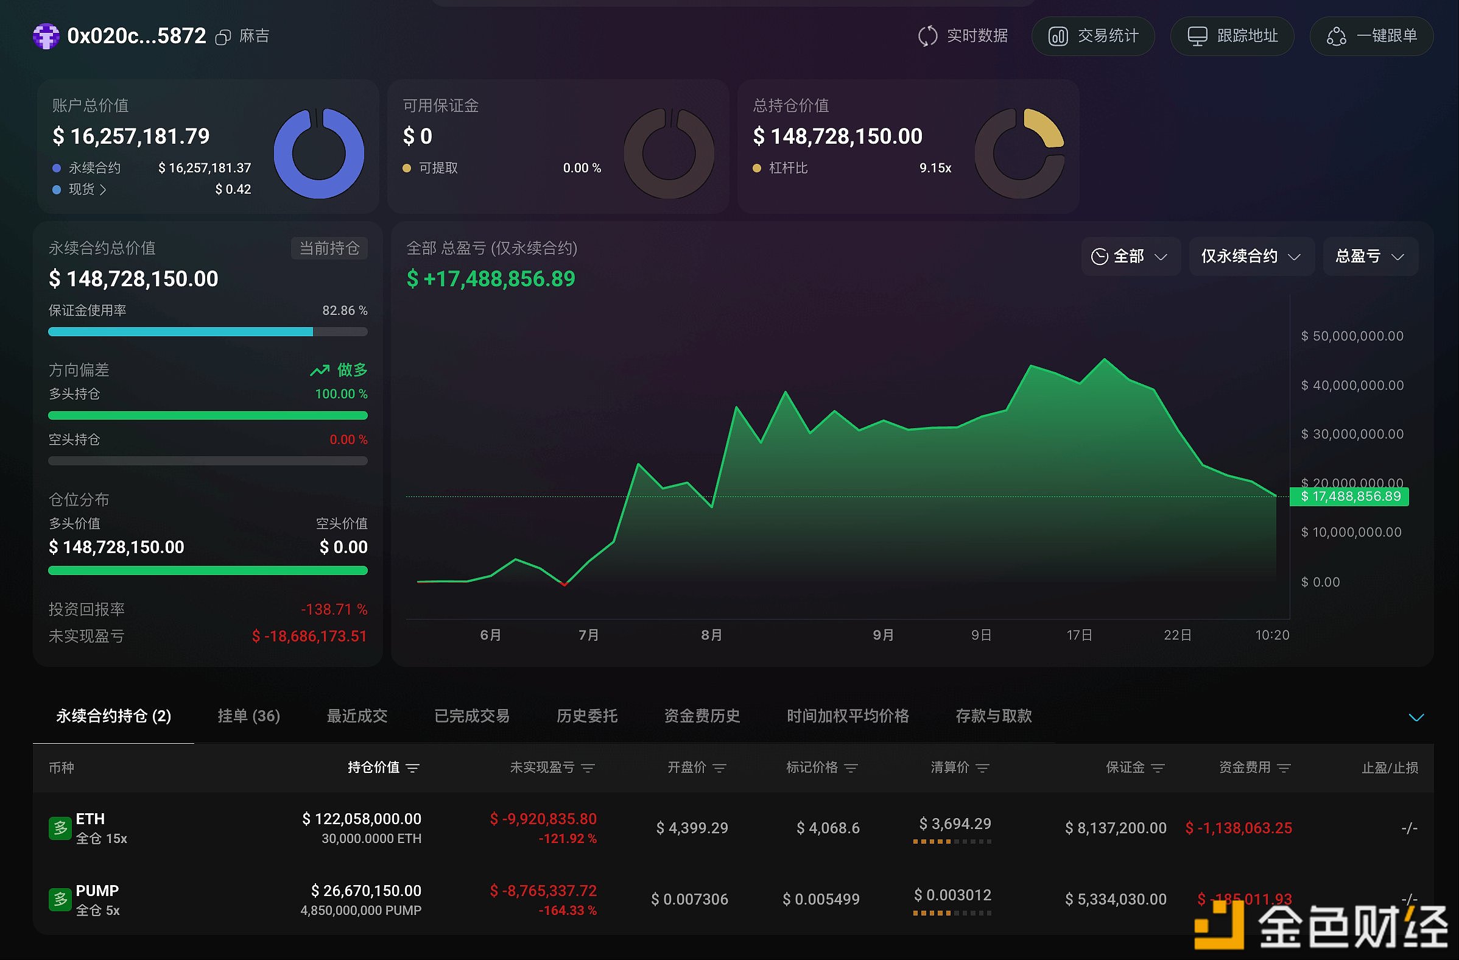Open the 全部 time range dropdown
Image resolution: width=1459 pixels, height=960 pixels.
click(1130, 256)
